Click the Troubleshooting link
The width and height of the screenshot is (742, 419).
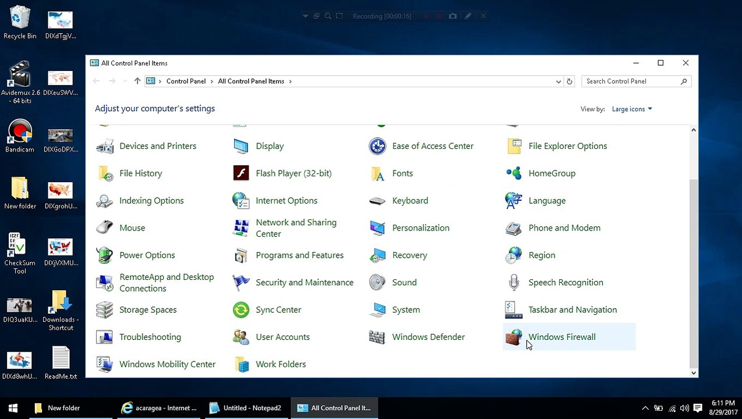coord(150,338)
